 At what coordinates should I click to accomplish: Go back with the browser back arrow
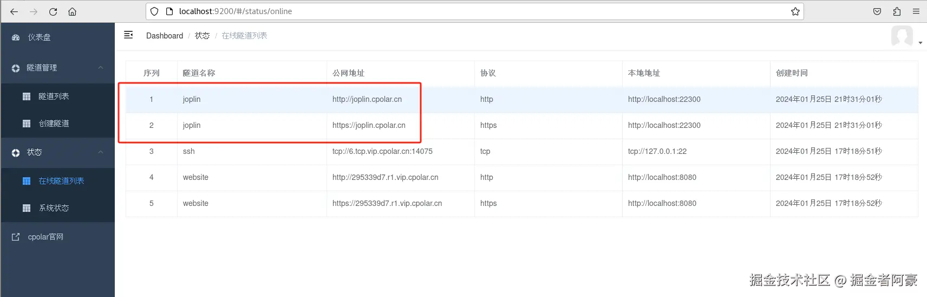[x=14, y=11]
